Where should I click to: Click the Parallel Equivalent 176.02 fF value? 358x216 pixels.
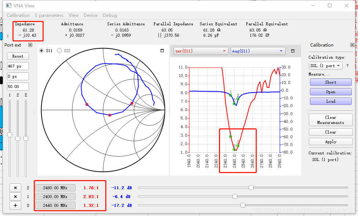pyautogui.click(x=259, y=35)
